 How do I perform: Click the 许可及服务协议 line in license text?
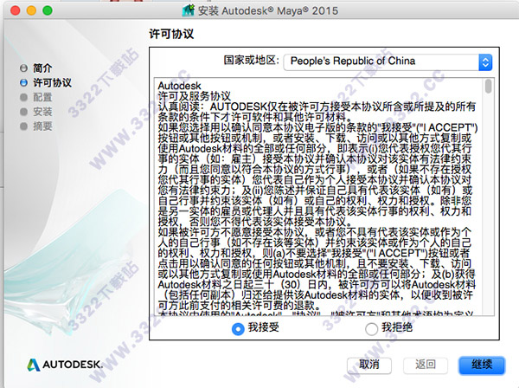tap(195, 96)
